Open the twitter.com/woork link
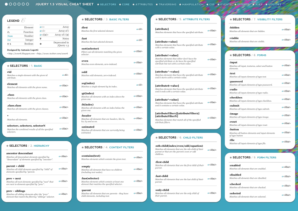 tap(52, 54)
